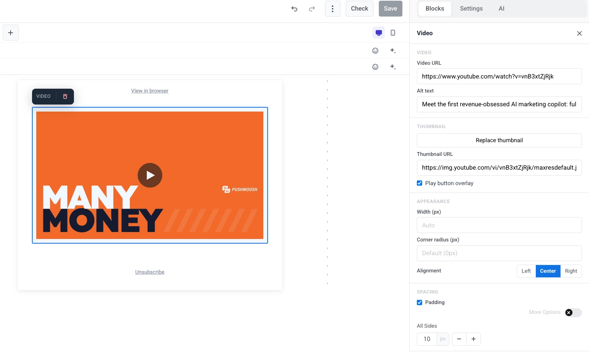Edit the Alt text field
This screenshot has width=589, height=353.
[x=499, y=104]
